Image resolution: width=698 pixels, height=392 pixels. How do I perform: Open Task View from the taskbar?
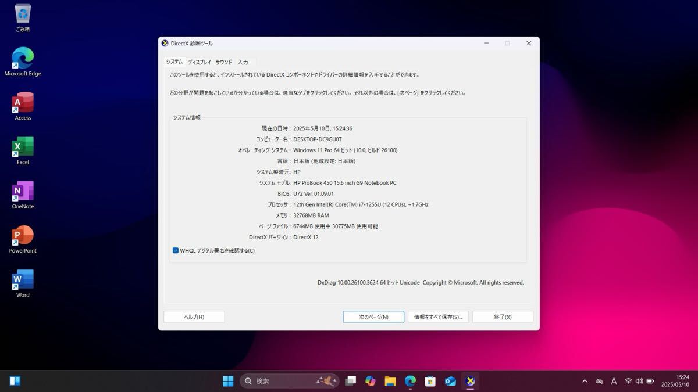pos(350,381)
